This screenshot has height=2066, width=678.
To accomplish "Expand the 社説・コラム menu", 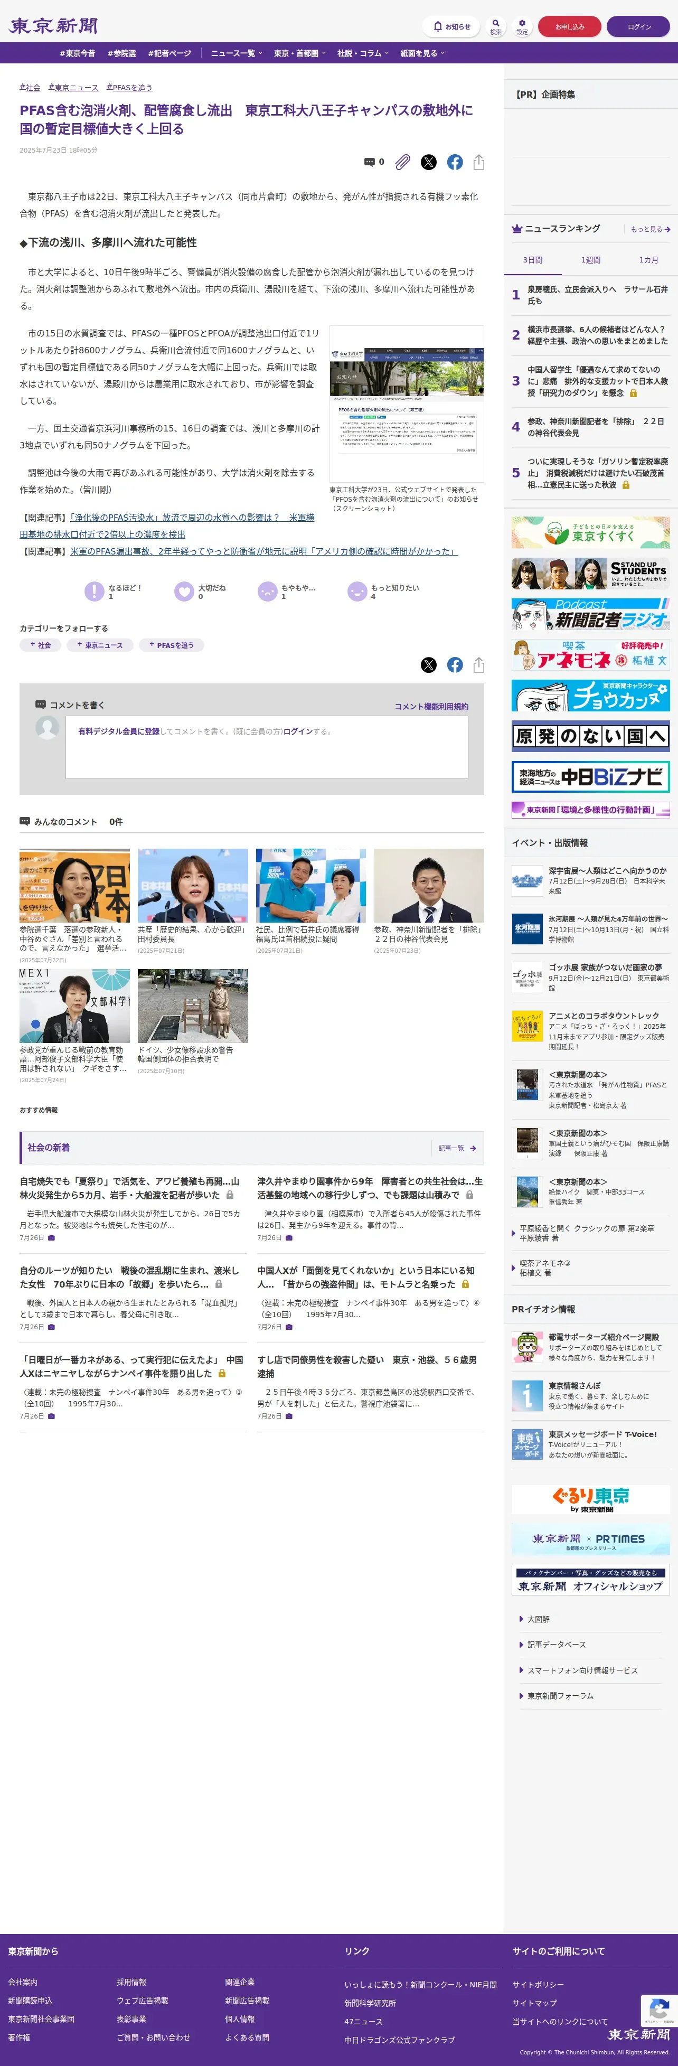I will click(363, 53).
